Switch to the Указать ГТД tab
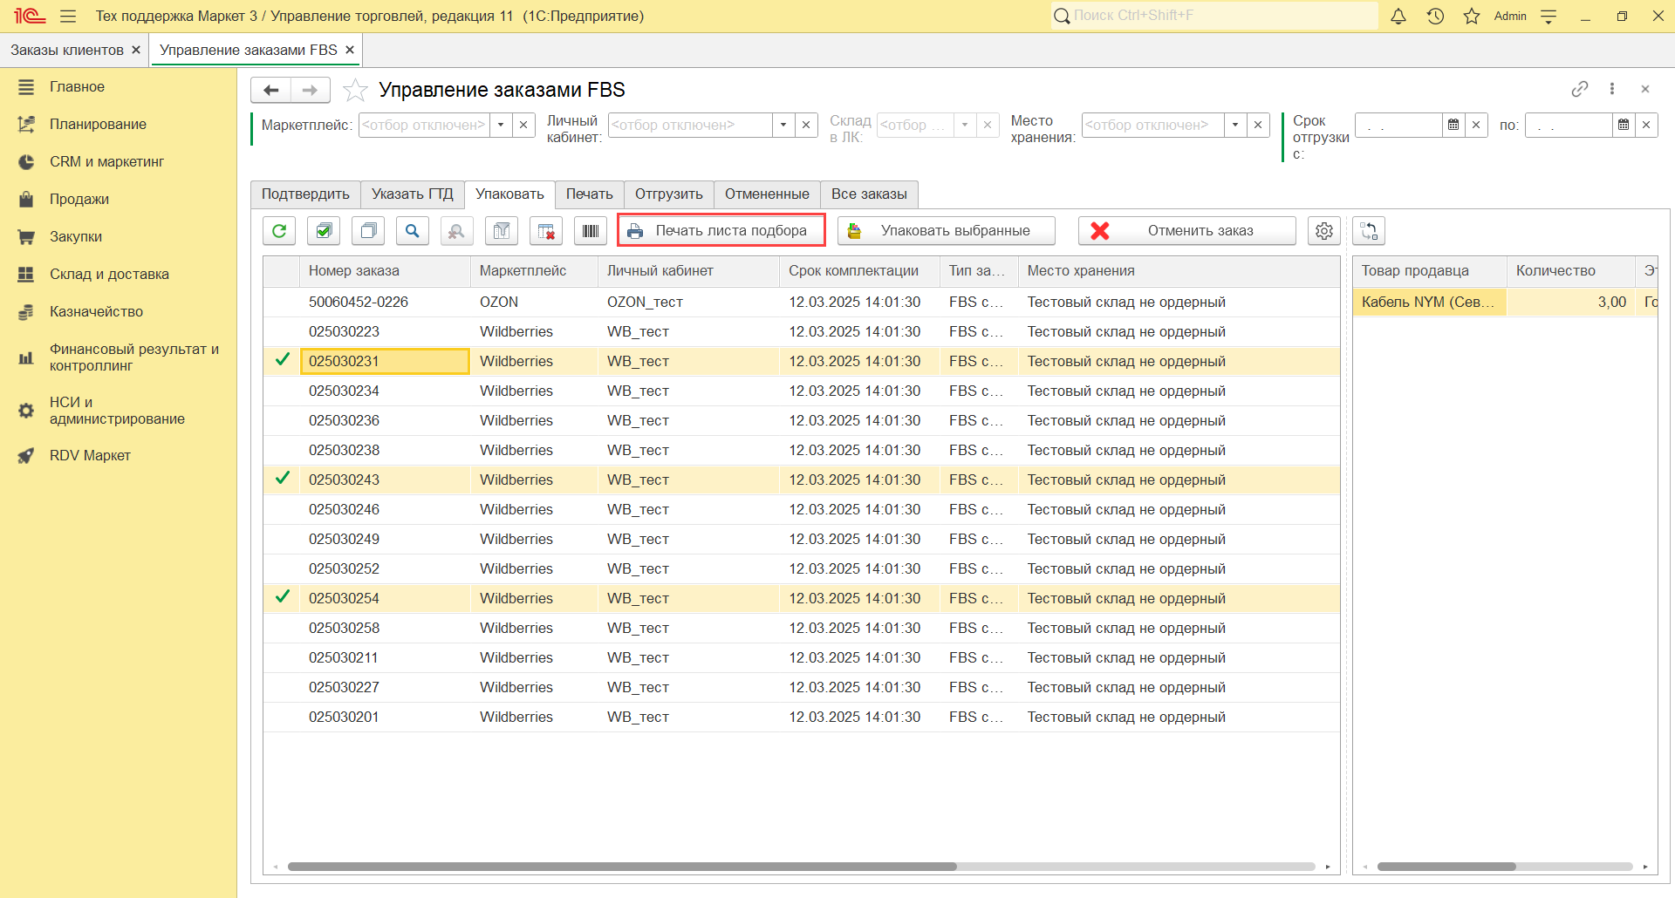This screenshot has width=1675, height=898. pyautogui.click(x=413, y=194)
